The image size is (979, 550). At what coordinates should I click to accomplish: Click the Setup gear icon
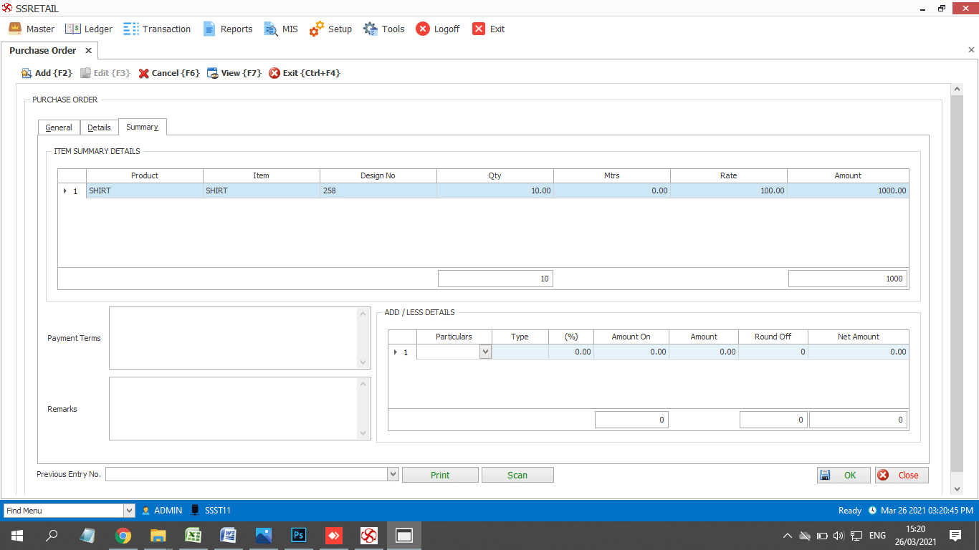[x=316, y=29]
